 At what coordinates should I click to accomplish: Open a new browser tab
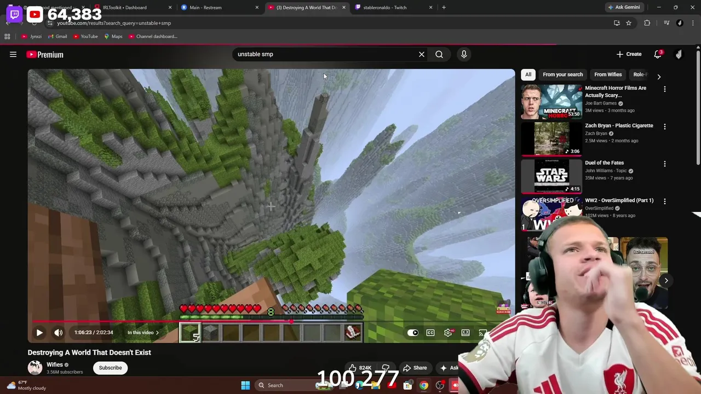point(444,8)
